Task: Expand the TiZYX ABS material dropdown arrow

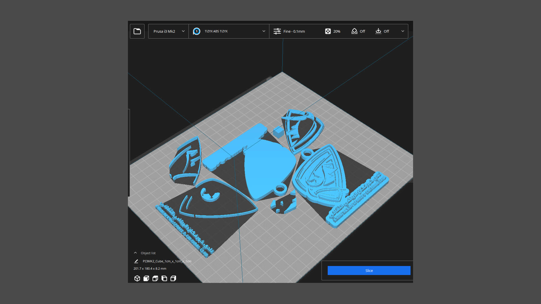Action: coord(264,31)
